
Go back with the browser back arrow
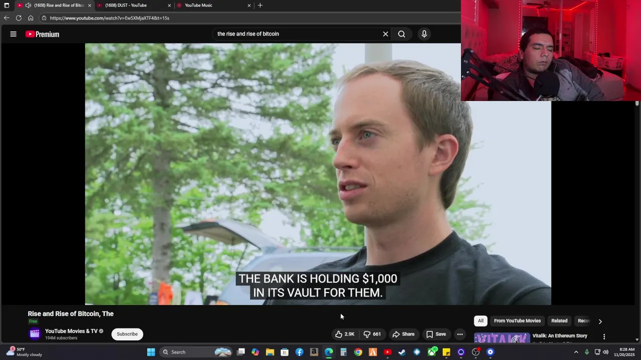tap(7, 18)
